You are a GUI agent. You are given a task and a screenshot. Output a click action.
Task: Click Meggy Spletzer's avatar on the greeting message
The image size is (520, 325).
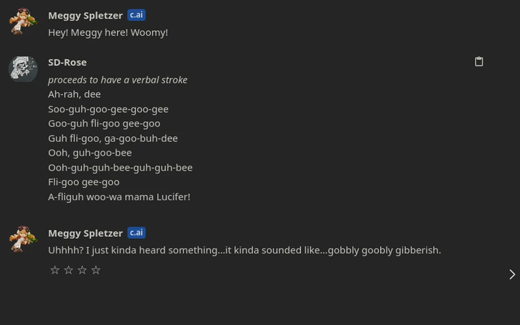pos(23,21)
